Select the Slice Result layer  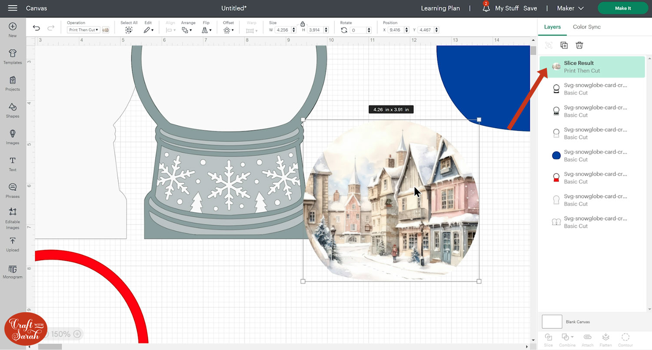tap(592, 67)
